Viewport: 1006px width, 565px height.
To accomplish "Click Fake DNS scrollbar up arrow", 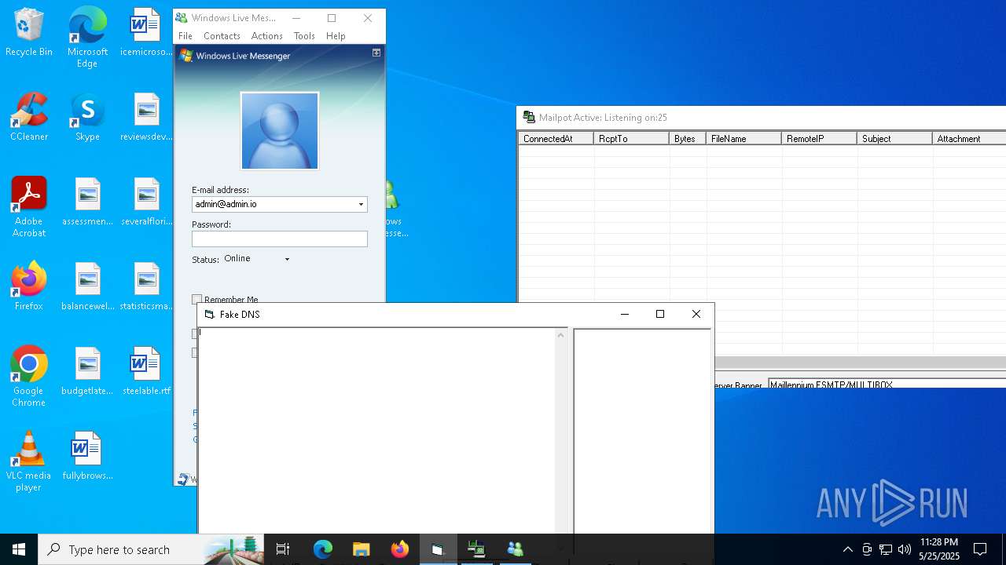I will pyautogui.click(x=560, y=335).
